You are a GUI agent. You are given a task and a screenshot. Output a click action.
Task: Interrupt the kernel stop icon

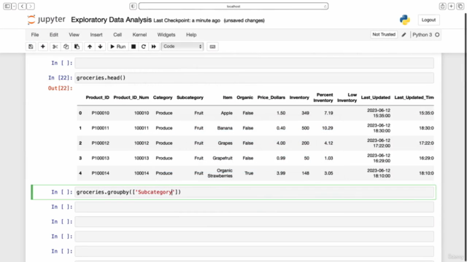(x=134, y=47)
